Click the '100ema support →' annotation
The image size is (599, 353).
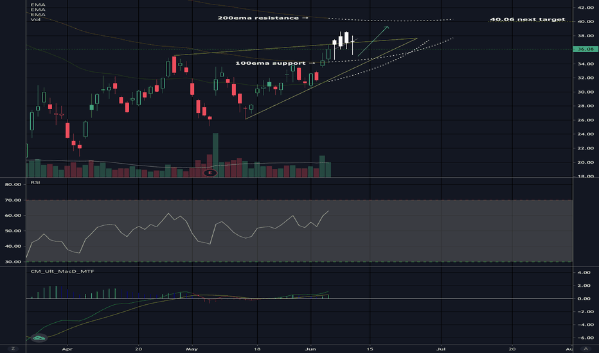click(x=276, y=63)
